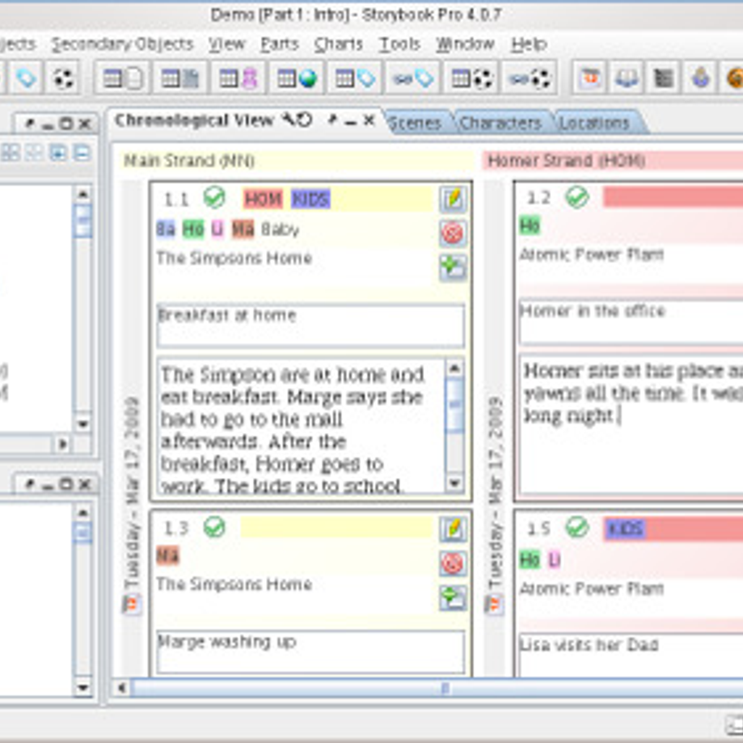Click the Breakfast at home title field

point(310,324)
